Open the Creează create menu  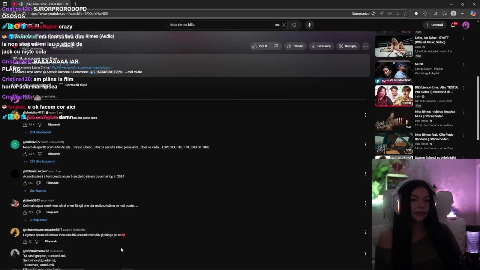434,25
